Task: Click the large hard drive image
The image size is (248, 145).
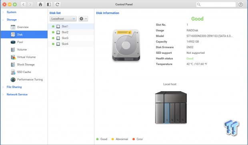Action: coord(126,45)
